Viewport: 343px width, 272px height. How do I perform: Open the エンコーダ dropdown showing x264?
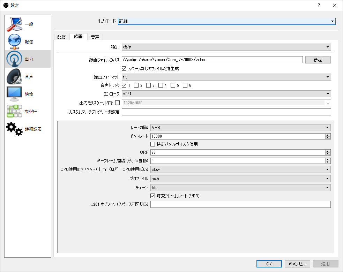[x=226, y=94]
